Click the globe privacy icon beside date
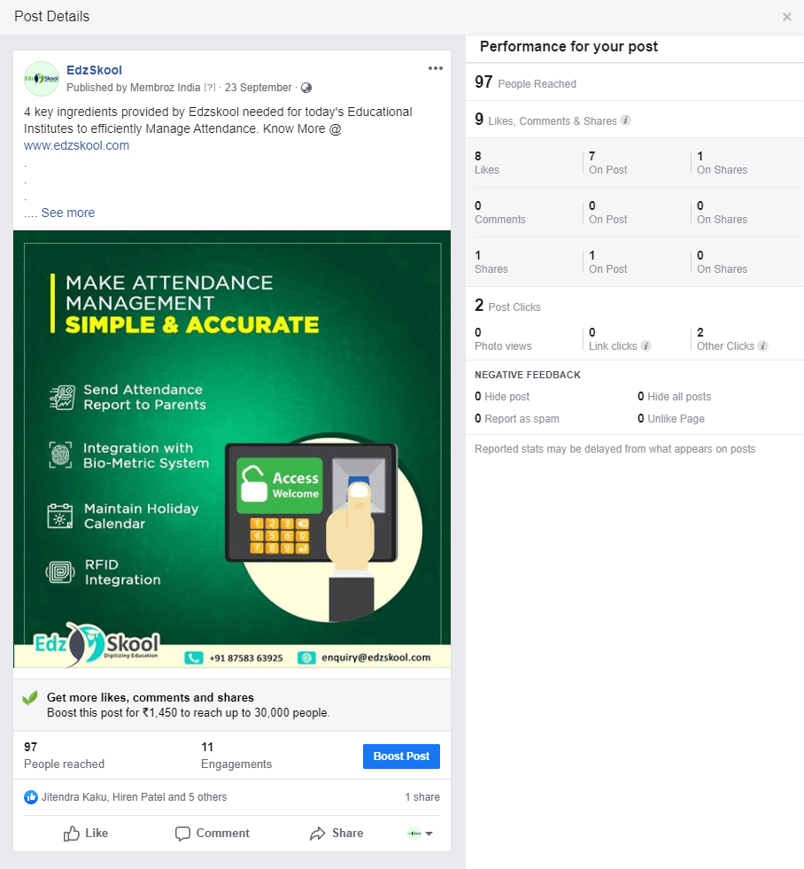 (305, 88)
